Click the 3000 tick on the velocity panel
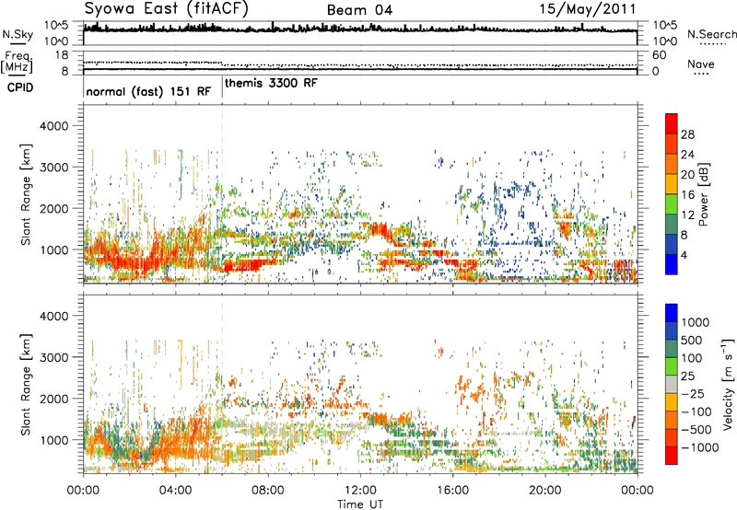 (x=53, y=357)
